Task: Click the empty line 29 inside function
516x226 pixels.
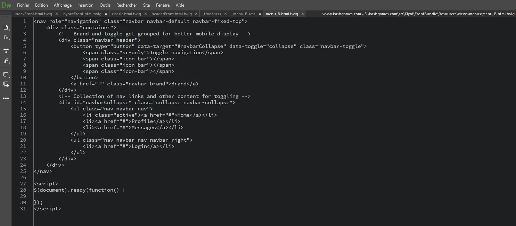Action: pos(275,196)
